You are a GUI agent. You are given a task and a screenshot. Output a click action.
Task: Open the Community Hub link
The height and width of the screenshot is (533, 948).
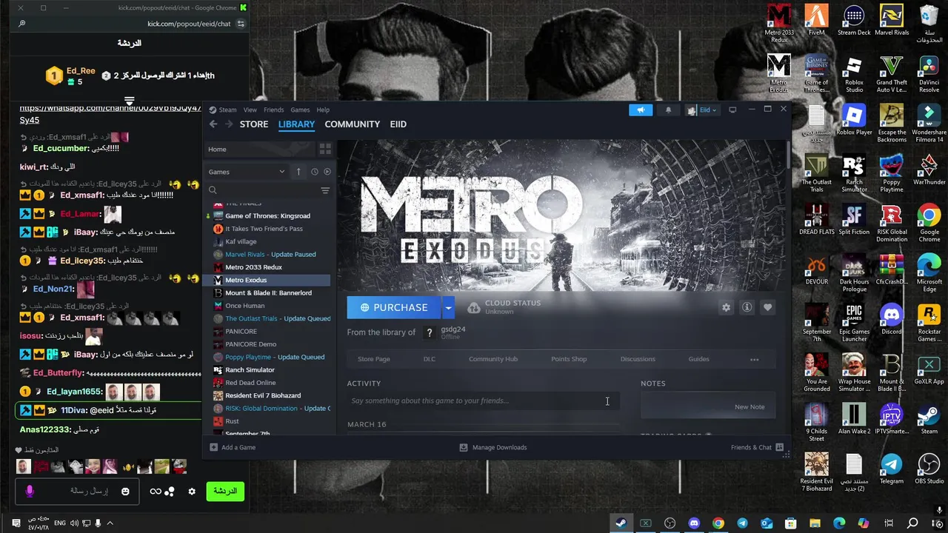493,359
